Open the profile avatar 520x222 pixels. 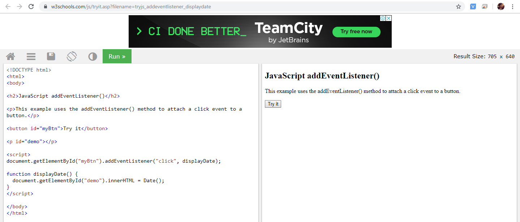(501, 7)
